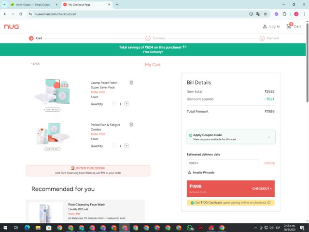This screenshot has width=309, height=232.
Task: Click CHECK to verify pincode
Action: coord(269,163)
